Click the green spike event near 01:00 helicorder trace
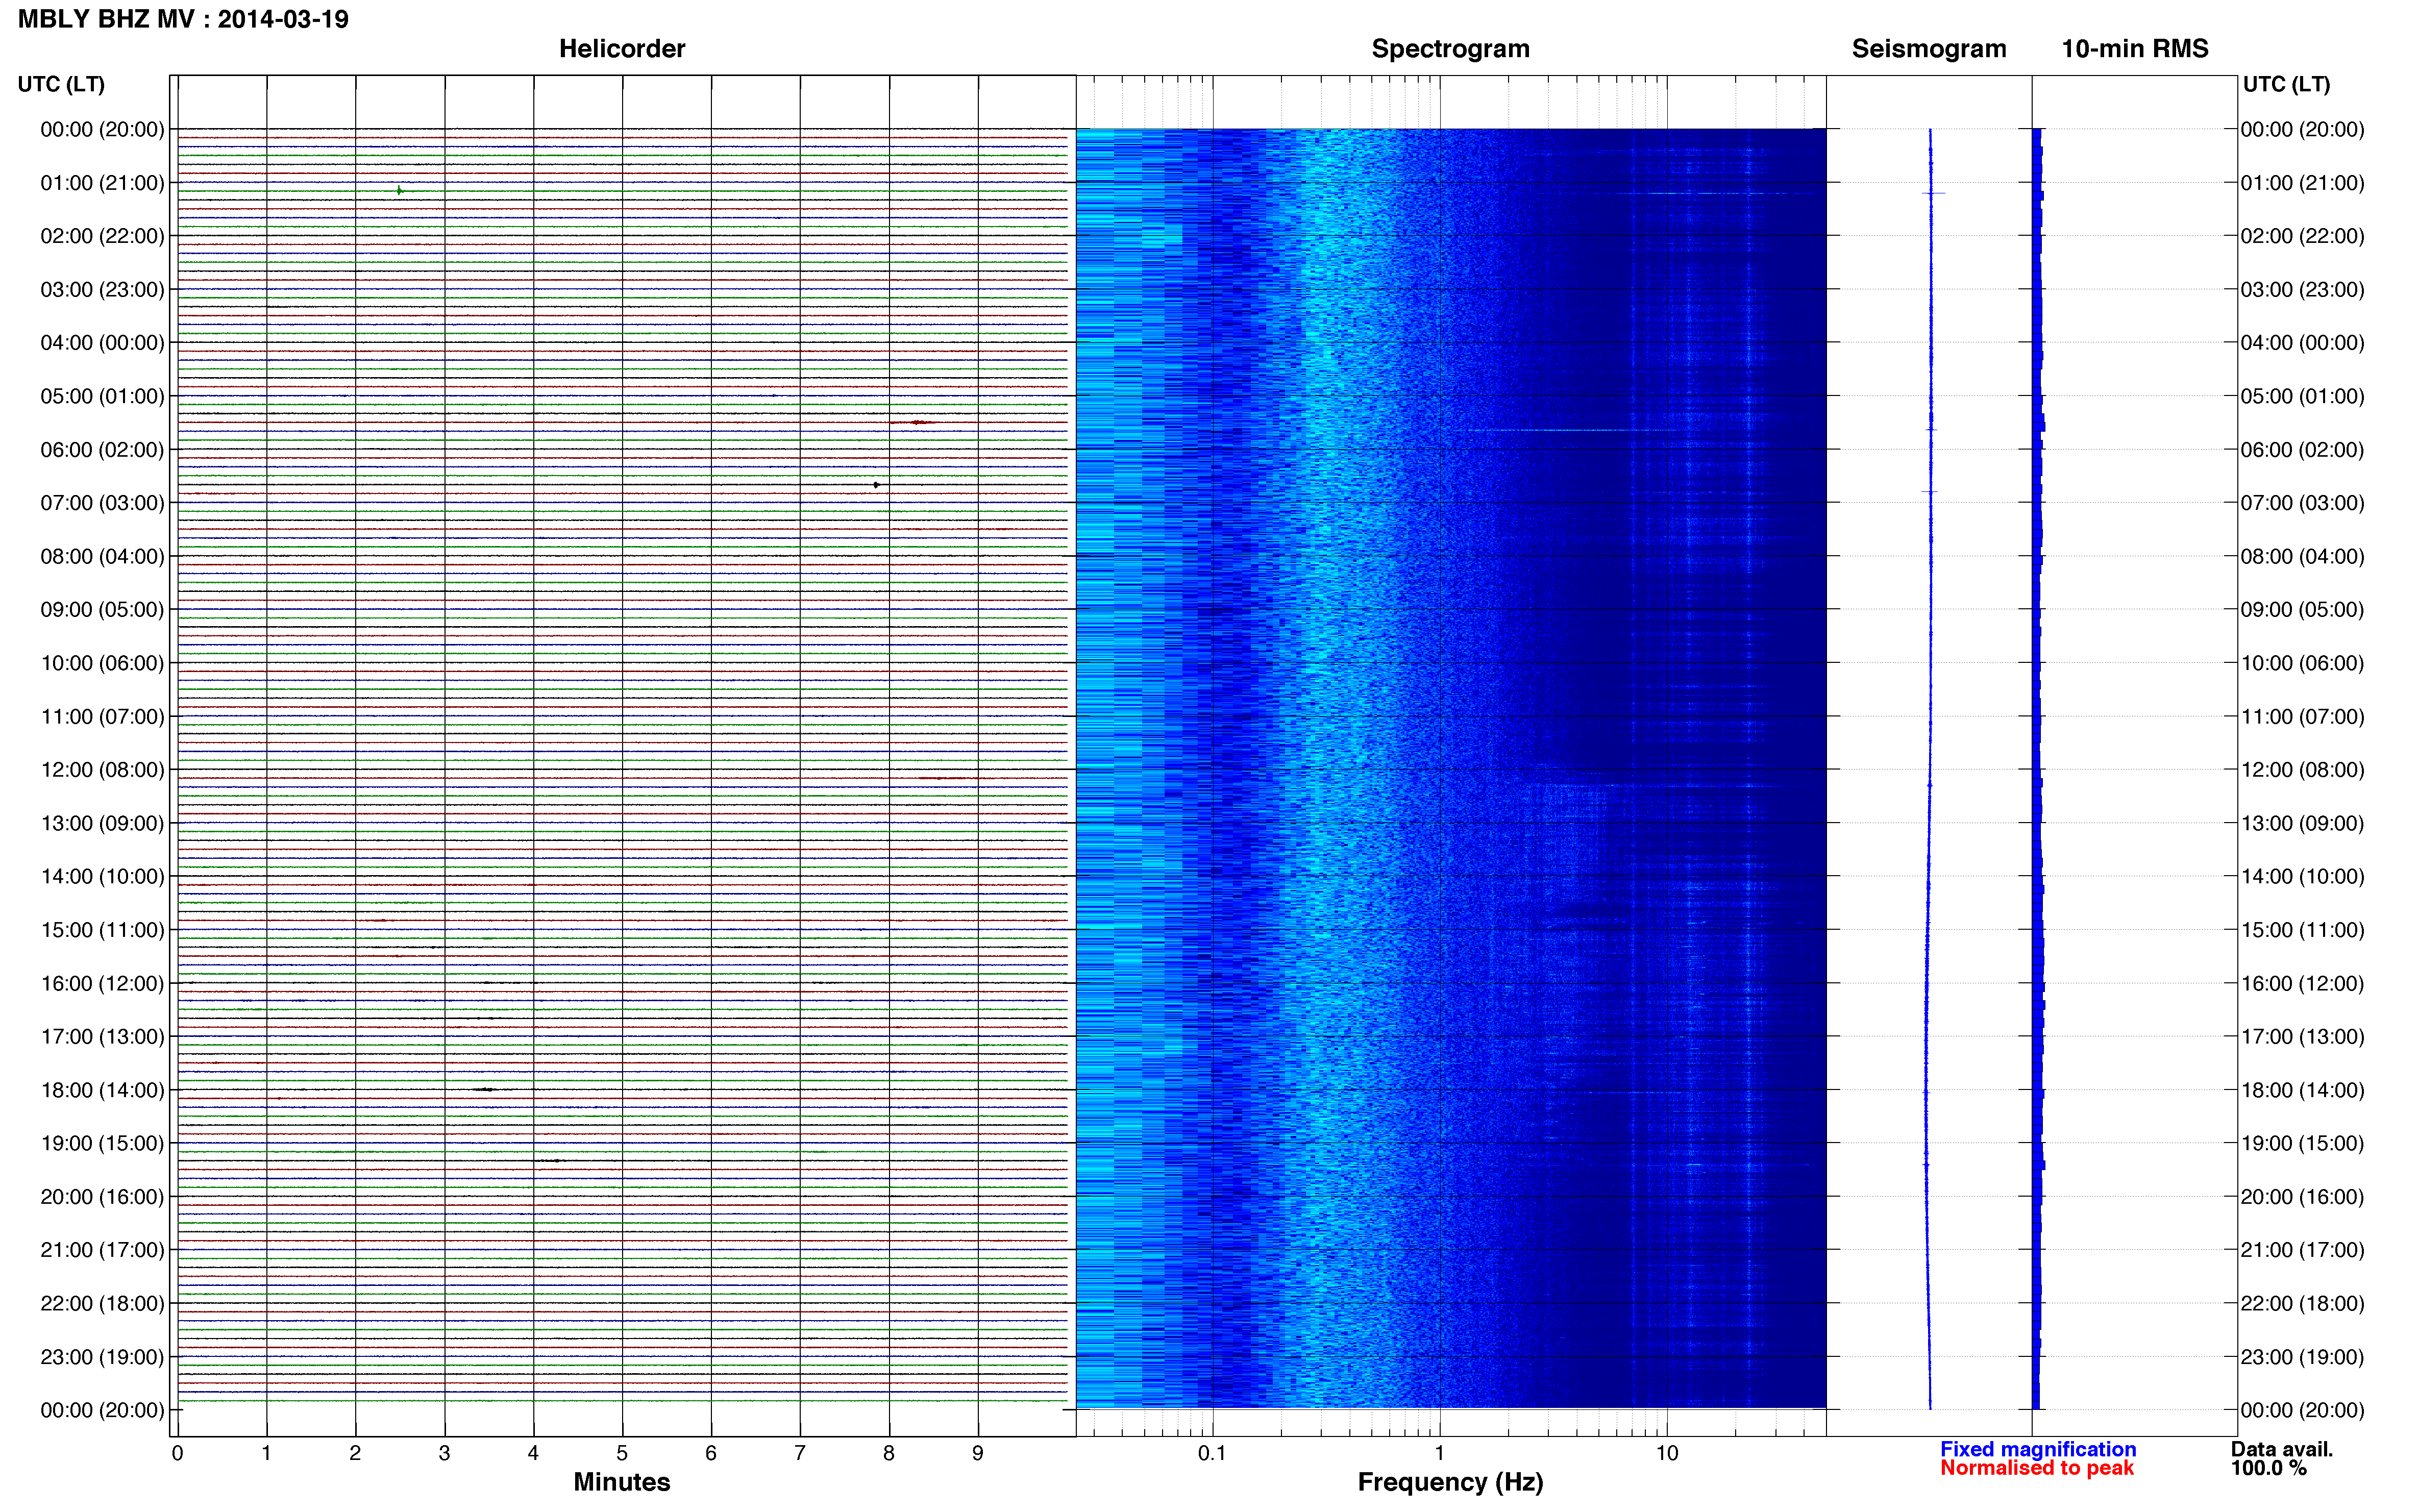 [399, 190]
